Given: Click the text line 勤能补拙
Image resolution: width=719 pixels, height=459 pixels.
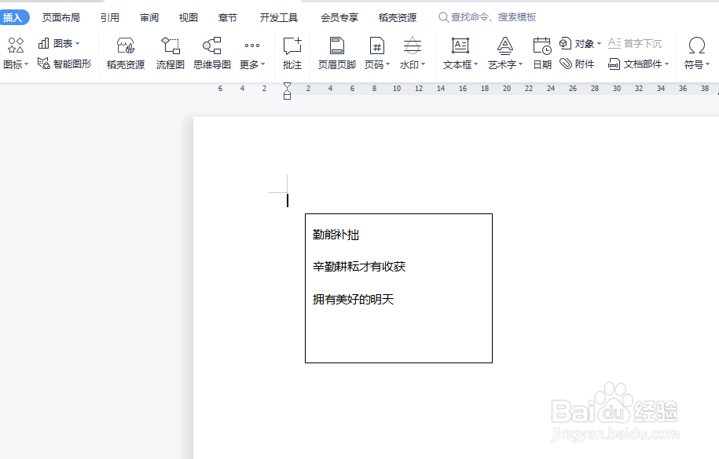Looking at the screenshot, I should pyautogui.click(x=336, y=235).
